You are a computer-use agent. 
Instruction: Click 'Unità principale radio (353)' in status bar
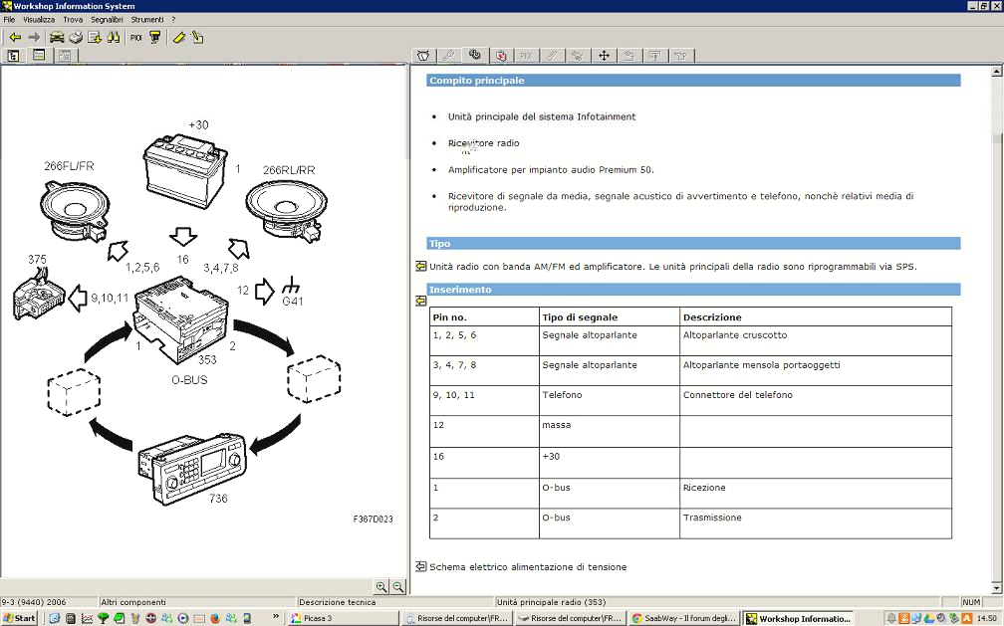552,602
